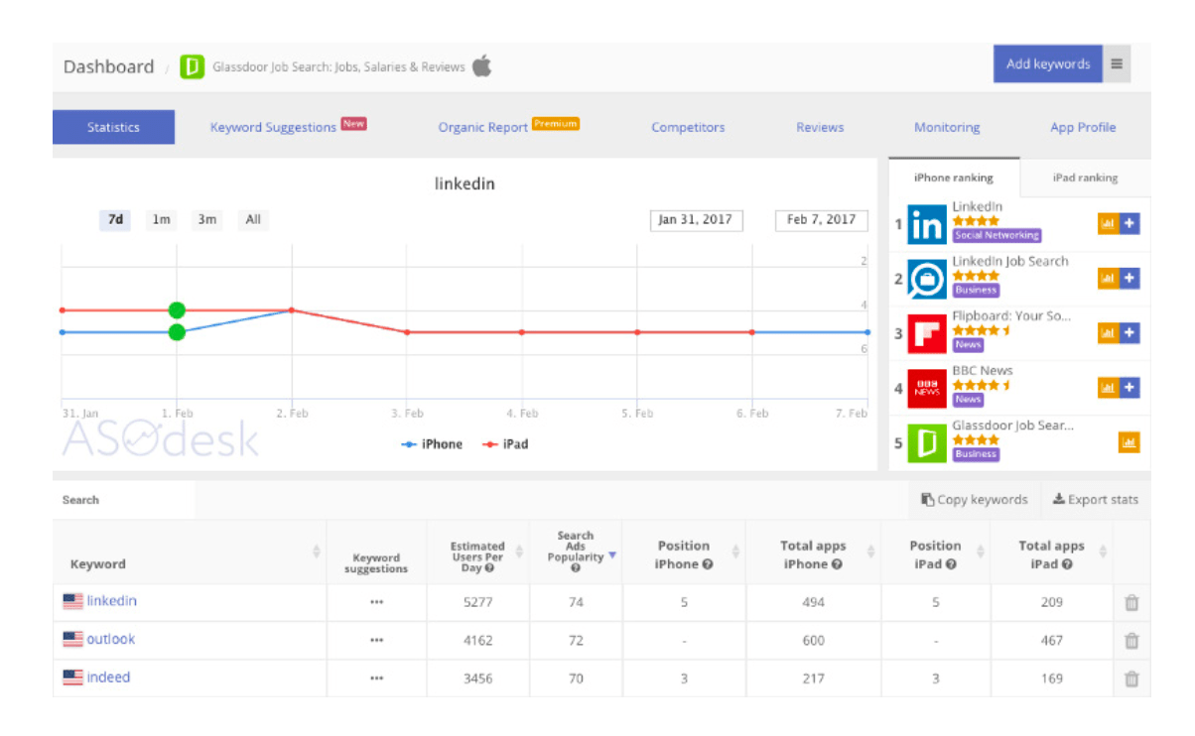Click the Glassdoor logo in the ranking list

[927, 442]
